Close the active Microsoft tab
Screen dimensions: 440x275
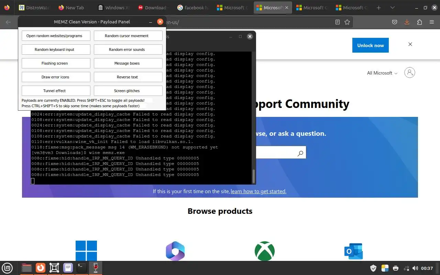coord(287,8)
